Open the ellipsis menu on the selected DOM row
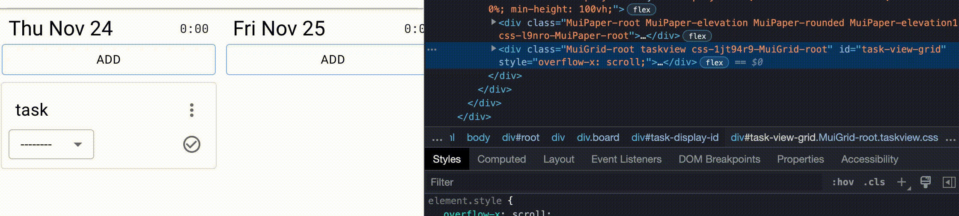The height and width of the screenshot is (216, 959). point(432,50)
